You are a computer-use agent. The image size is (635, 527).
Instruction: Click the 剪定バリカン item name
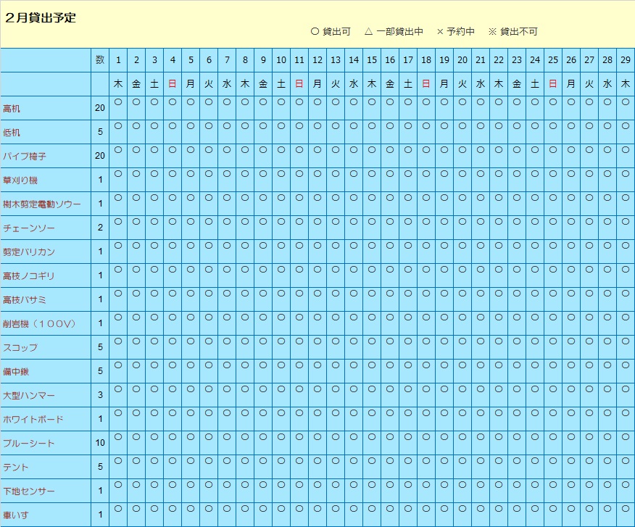point(29,252)
